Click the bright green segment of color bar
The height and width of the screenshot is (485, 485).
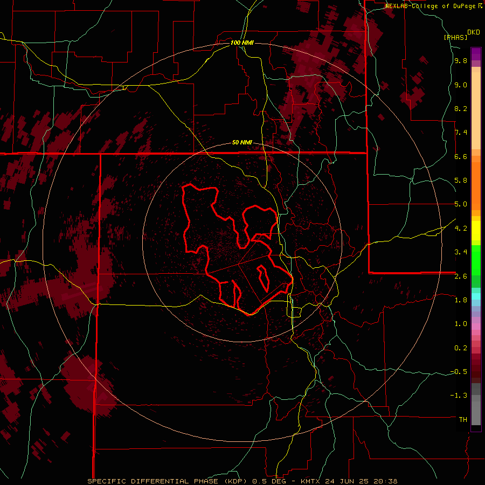(476, 260)
